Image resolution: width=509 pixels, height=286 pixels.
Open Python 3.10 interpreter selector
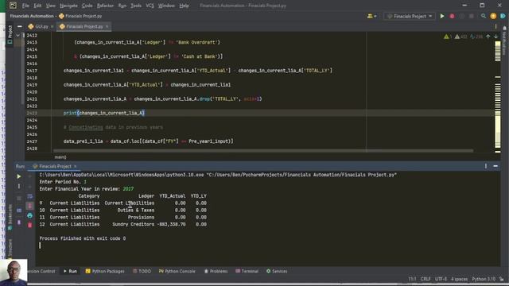(484, 279)
